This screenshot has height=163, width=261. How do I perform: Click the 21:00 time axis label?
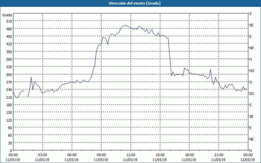[x=219, y=155]
